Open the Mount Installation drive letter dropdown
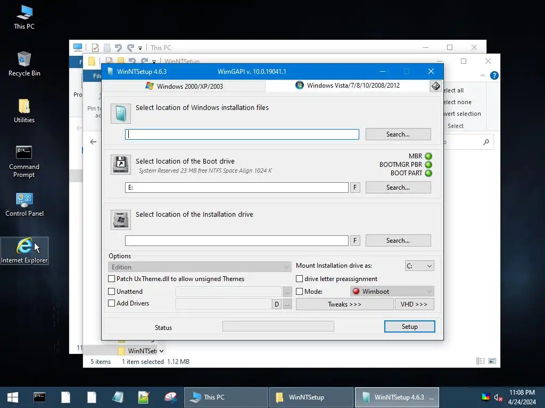 click(419, 266)
